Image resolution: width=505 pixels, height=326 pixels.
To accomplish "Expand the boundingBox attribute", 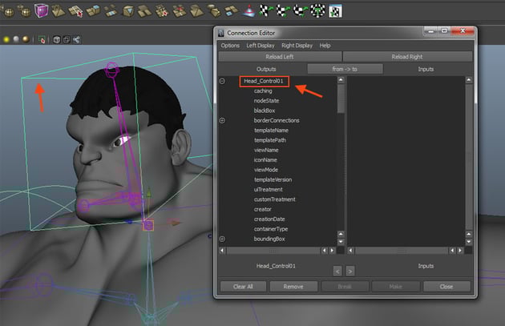I will tap(222, 239).
